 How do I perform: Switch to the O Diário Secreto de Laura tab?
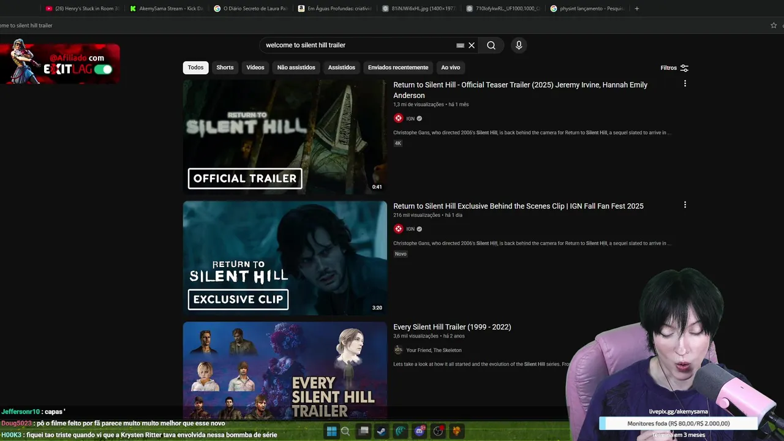251,9
